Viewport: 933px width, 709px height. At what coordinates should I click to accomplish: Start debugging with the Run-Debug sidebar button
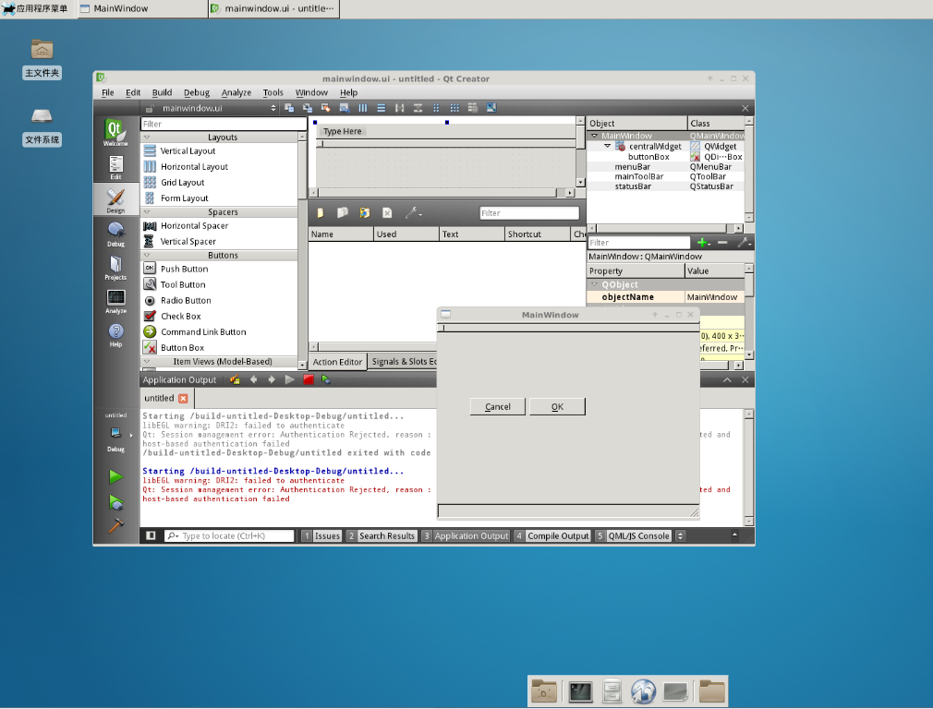[x=116, y=503]
